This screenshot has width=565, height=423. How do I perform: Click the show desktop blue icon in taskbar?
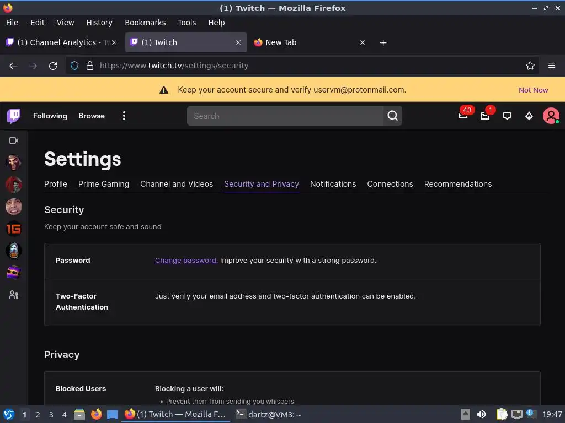[113, 414]
